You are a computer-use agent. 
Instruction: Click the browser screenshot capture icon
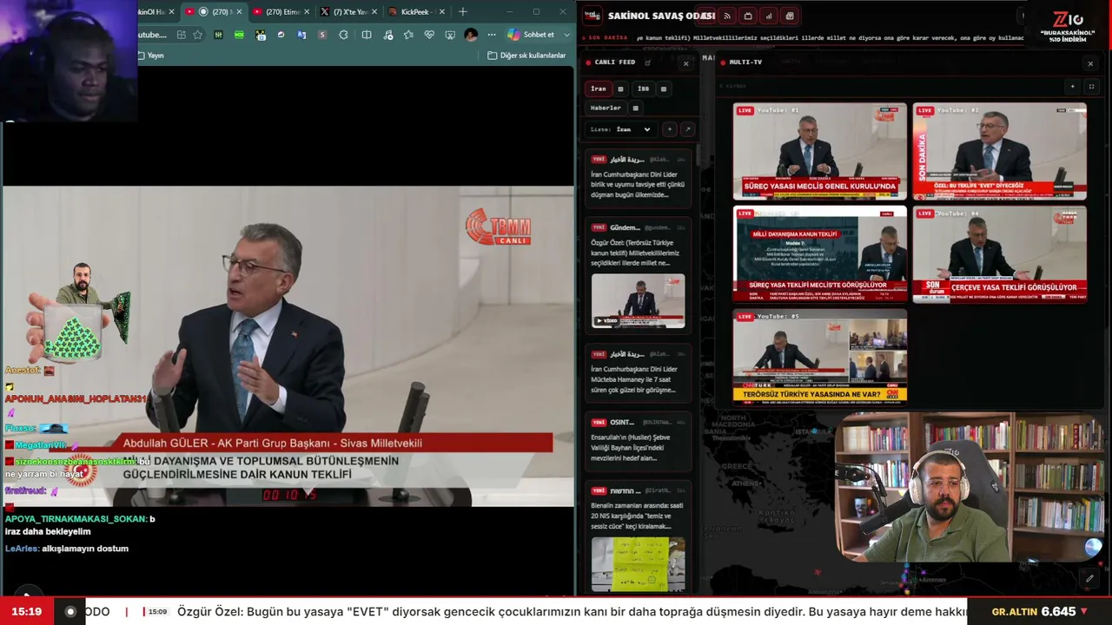[450, 35]
